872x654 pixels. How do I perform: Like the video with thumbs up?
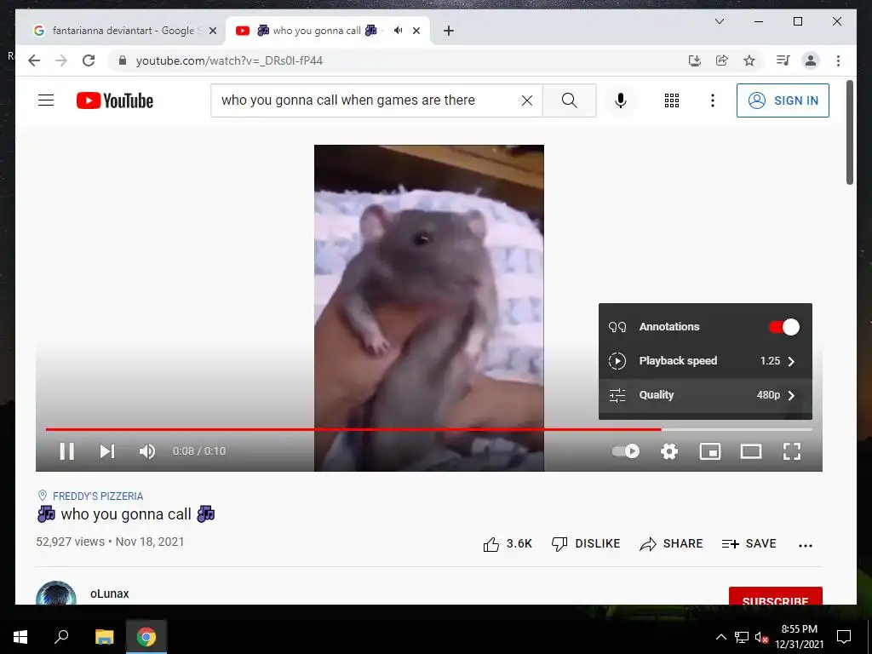[508, 544]
